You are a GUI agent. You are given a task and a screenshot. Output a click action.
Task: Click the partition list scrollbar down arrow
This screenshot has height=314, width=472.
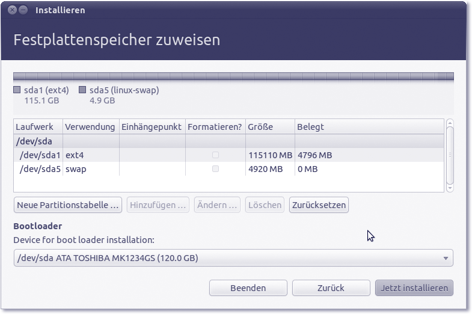[x=450, y=188]
